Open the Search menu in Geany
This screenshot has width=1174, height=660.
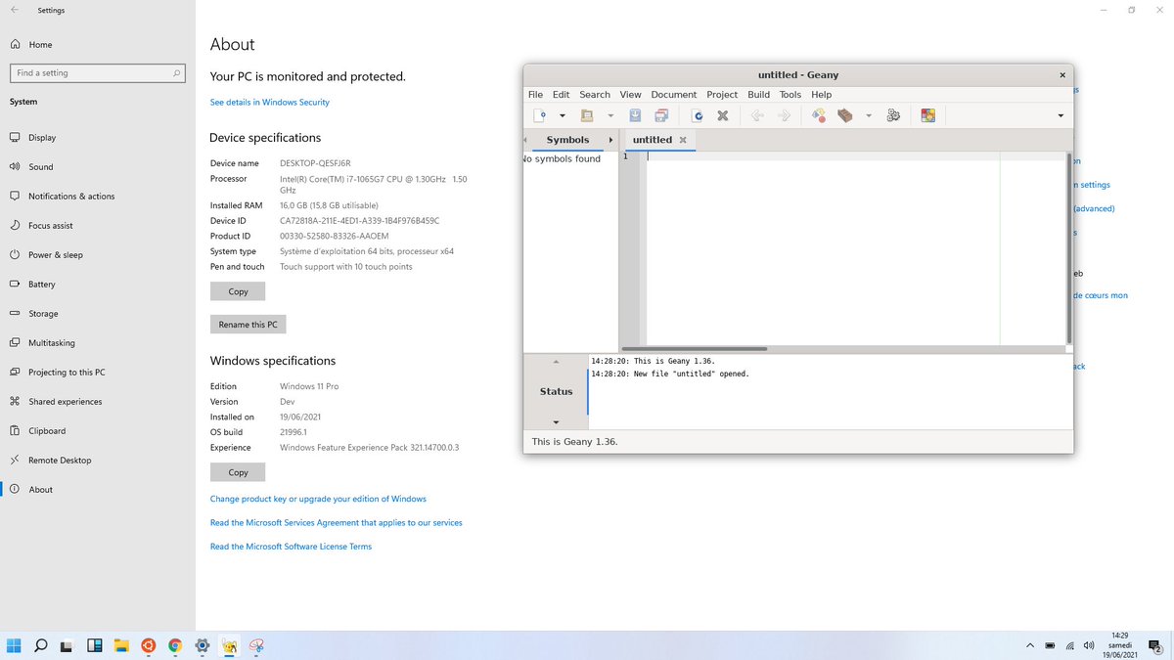595,95
